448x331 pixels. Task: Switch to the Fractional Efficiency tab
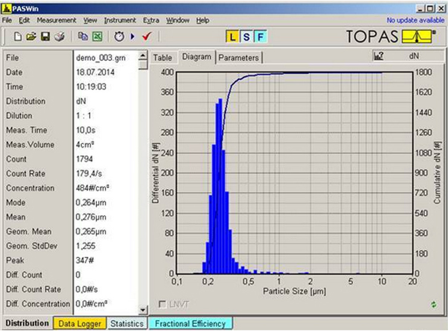tap(191, 324)
